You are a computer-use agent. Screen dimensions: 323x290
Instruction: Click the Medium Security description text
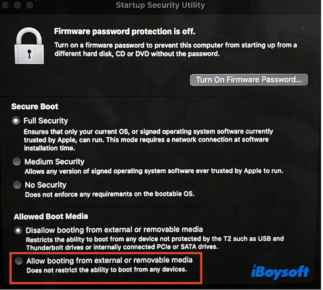pos(154,171)
